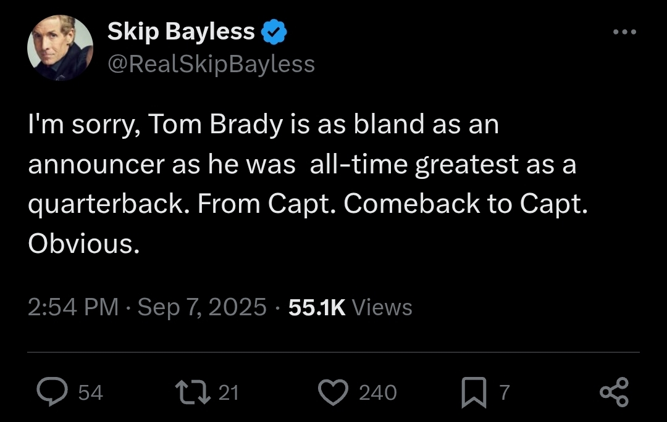667x422 pixels.
Task: Open Skip Bayless's profile picture
Action: [61, 48]
